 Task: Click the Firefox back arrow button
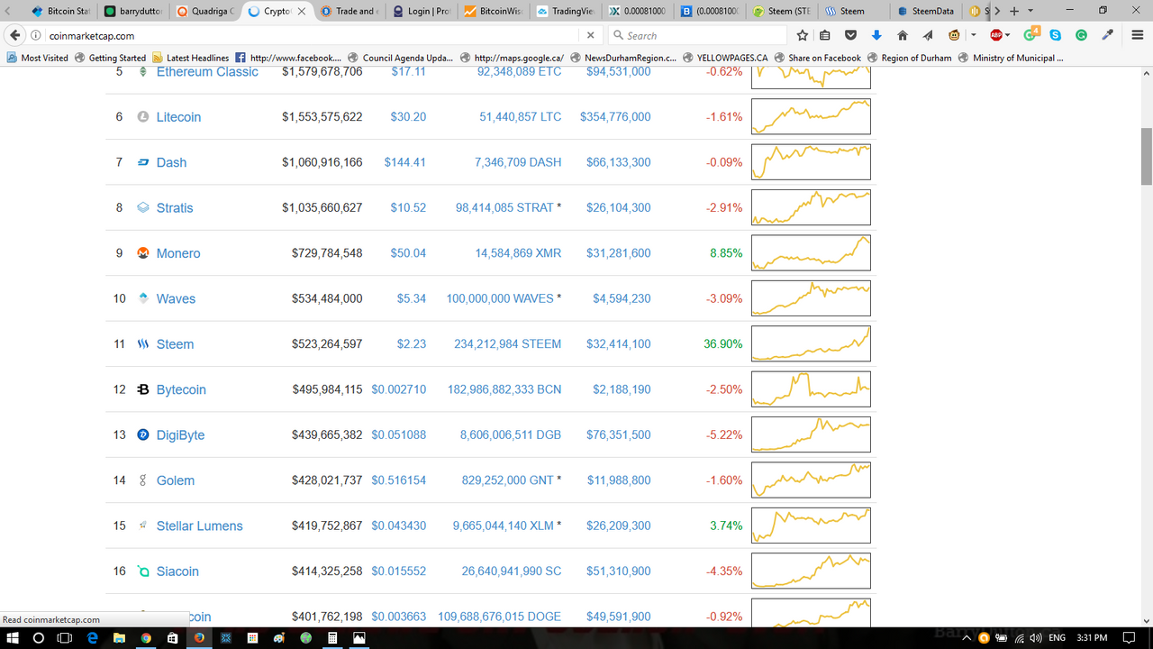click(14, 35)
